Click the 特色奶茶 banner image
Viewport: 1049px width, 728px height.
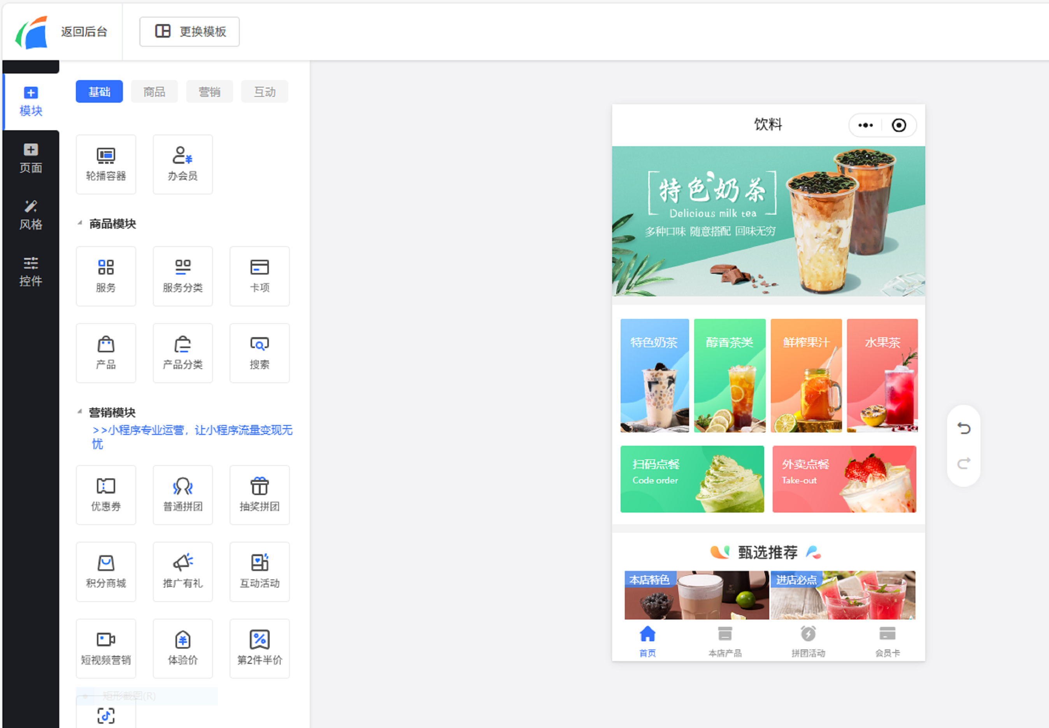(768, 221)
